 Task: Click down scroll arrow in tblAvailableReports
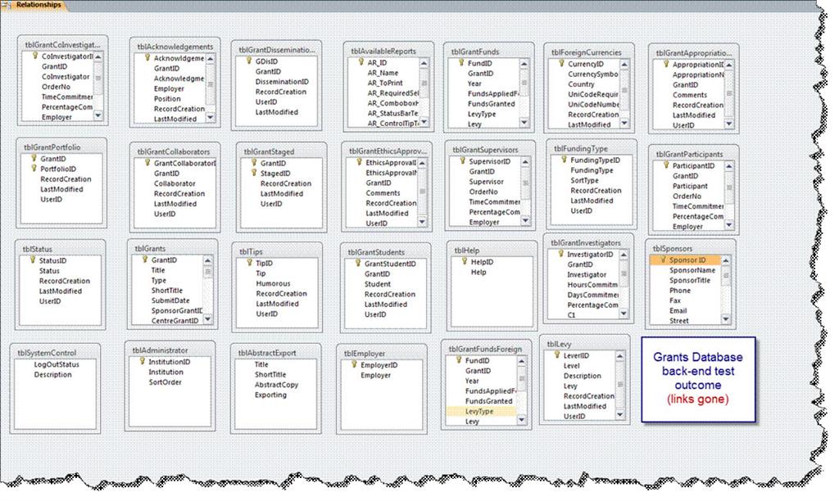coord(424,123)
